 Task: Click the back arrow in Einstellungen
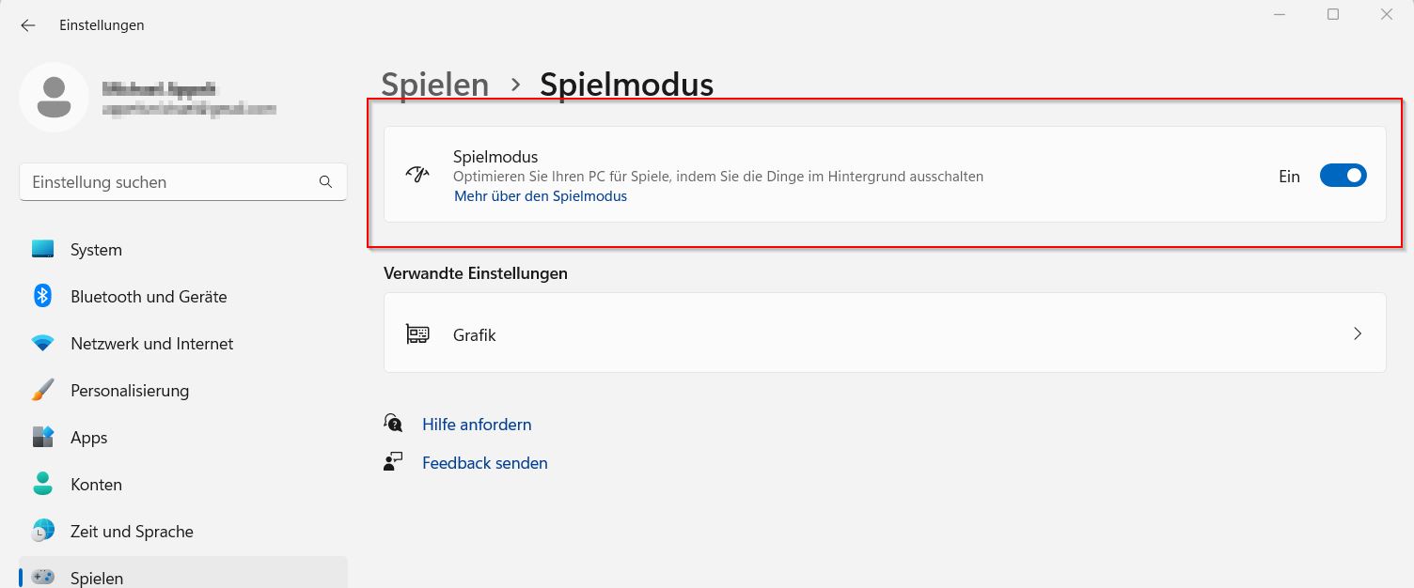[x=28, y=25]
